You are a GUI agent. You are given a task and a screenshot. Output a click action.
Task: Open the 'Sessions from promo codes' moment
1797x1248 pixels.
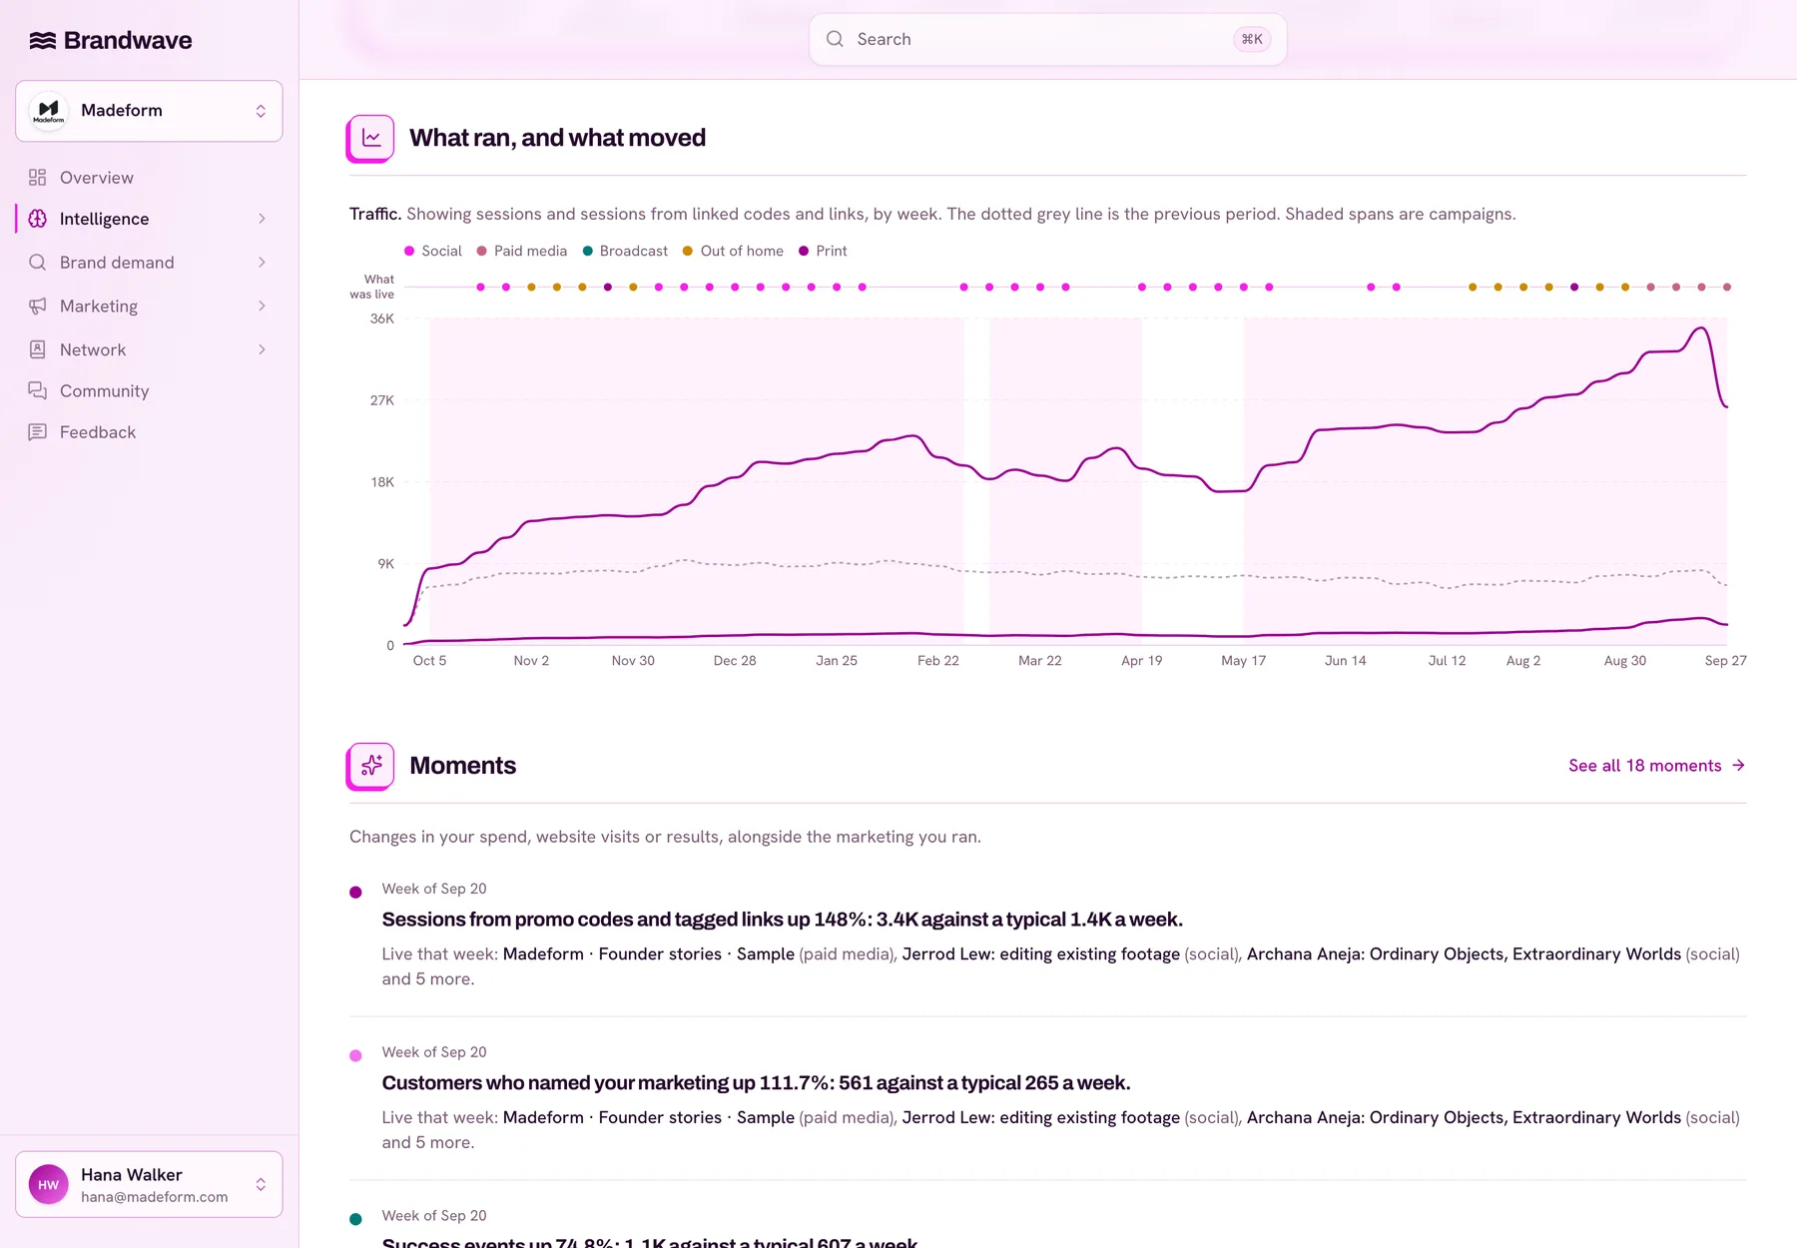[x=782, y=920]
